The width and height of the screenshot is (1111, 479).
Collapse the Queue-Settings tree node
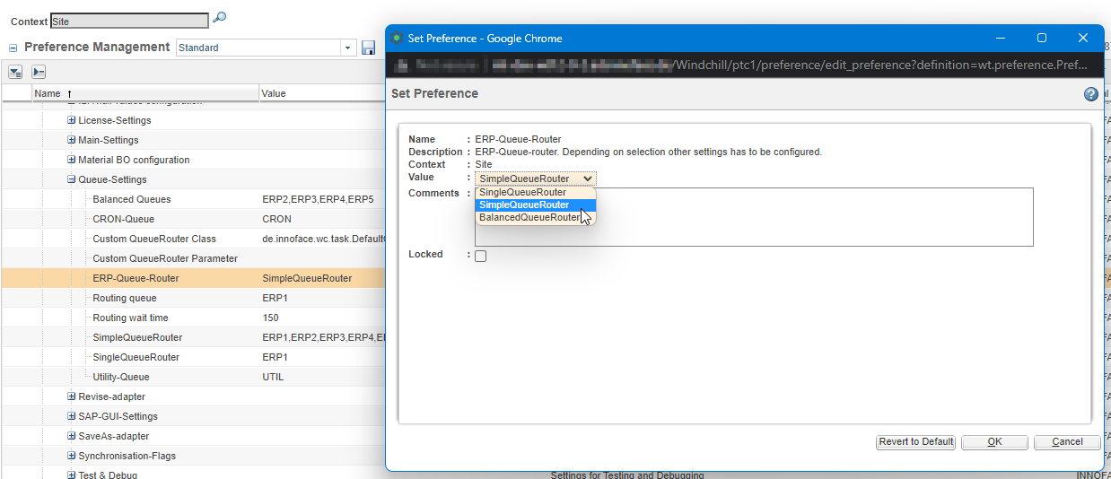click(x=72, y=179)
